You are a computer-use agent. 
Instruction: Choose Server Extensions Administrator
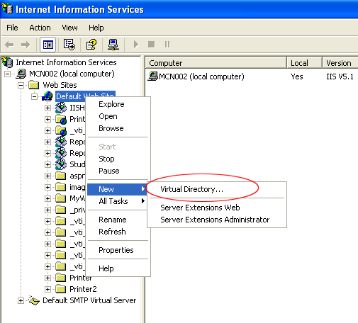216,220
